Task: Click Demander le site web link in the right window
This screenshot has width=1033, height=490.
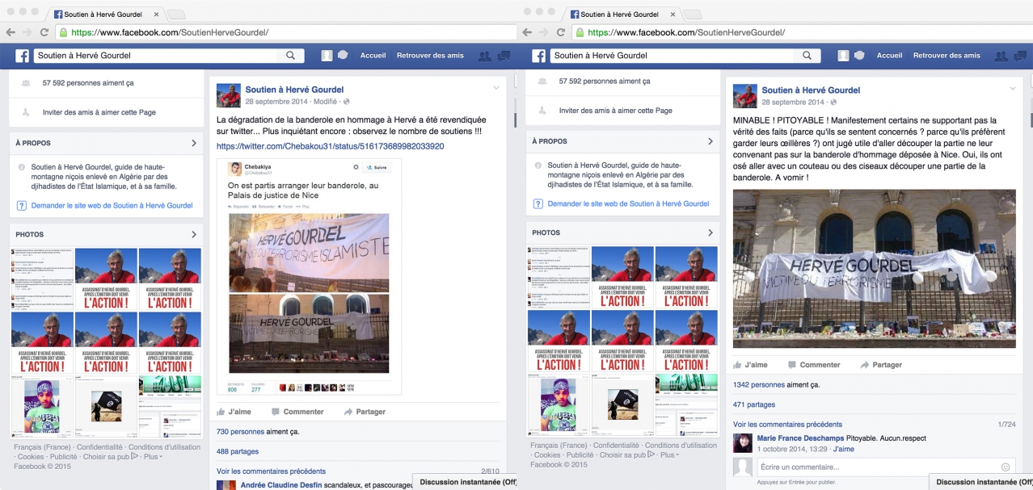Action: point(628,204)
